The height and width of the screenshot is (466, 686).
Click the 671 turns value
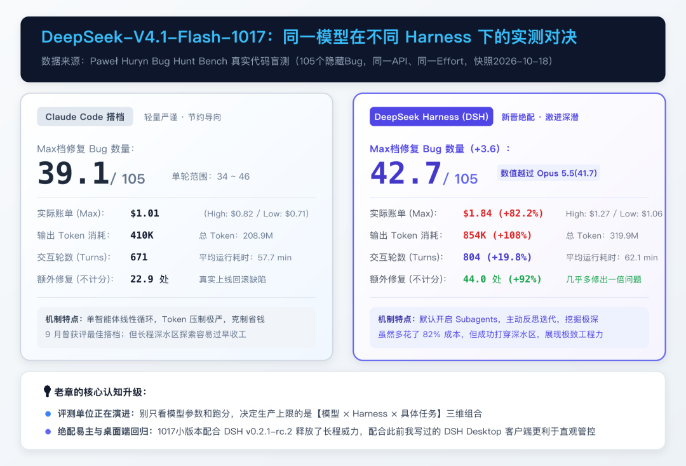[x=139, y=257]
